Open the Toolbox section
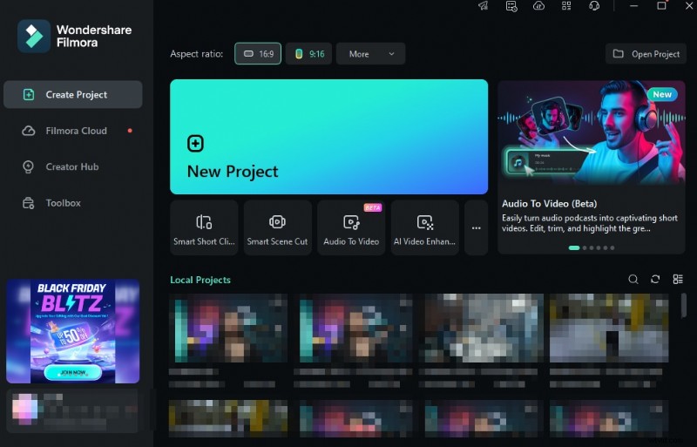Screen dimensions: 697x447 tap(63, 203)
